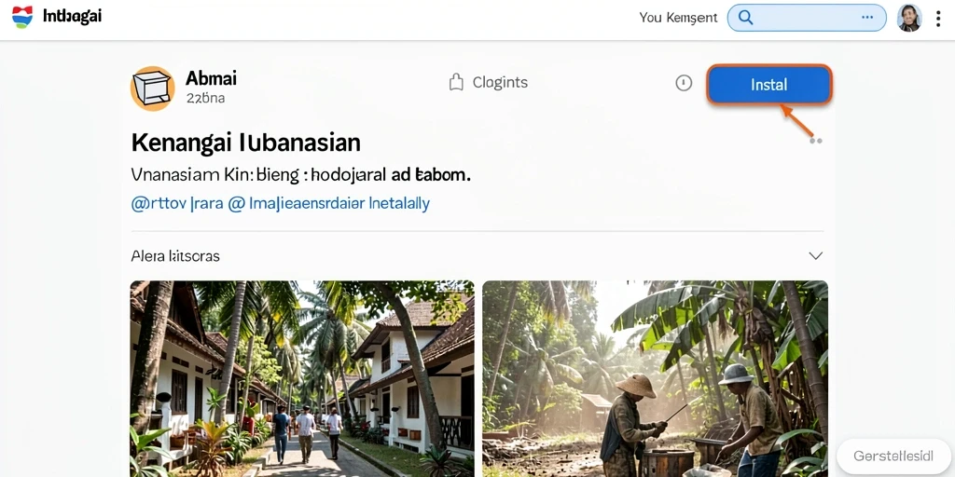The height and width of the screenshot is (477, 955).
Task: Click the bag icon next to Clogints
Action: (x=456, y=82)
